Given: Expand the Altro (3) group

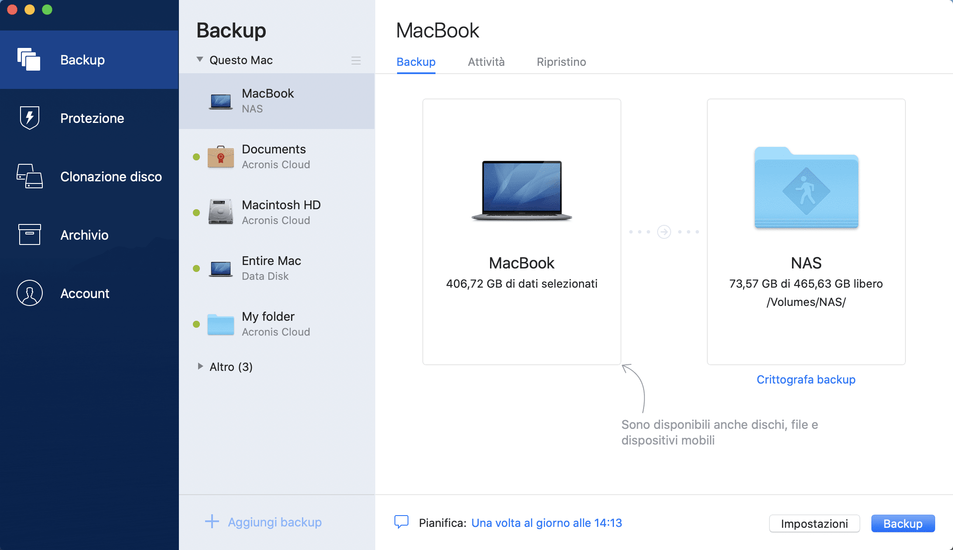Looking at the screenshot, I should tap(200, 366).
